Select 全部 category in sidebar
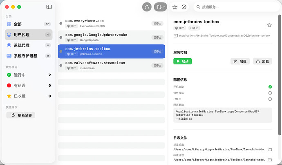Image resolution: width=282 pixels, height=165 pixels. tap(29, 24)
